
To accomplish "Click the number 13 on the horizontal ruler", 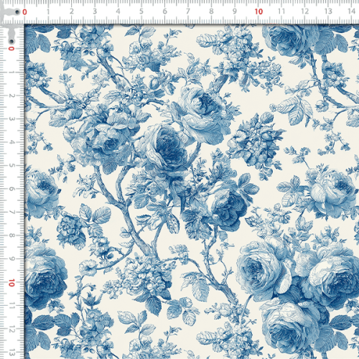I will coord(328,11).
